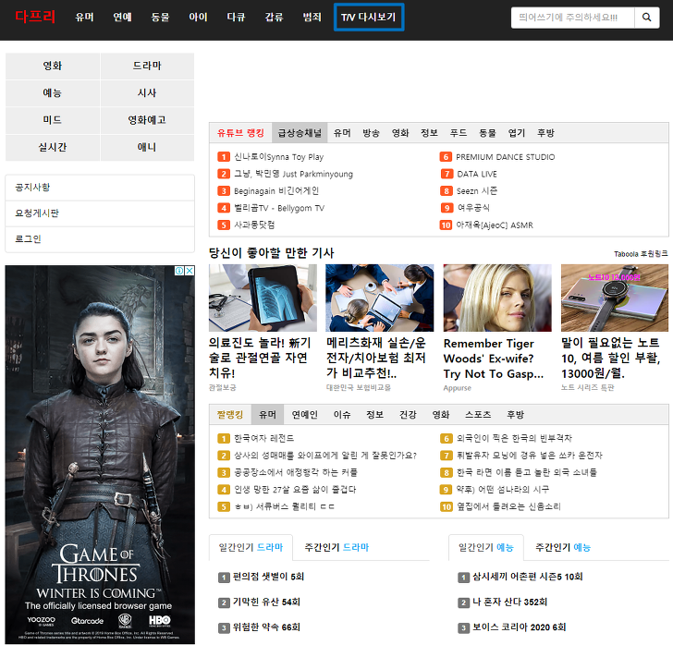673x645 pixels.
Task: Open channel PREMIUM DANCE STUDIO
Action: pyautogui.click(x=505, y=157)
